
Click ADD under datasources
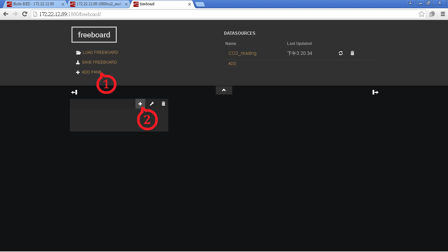(x=232, y=64)
